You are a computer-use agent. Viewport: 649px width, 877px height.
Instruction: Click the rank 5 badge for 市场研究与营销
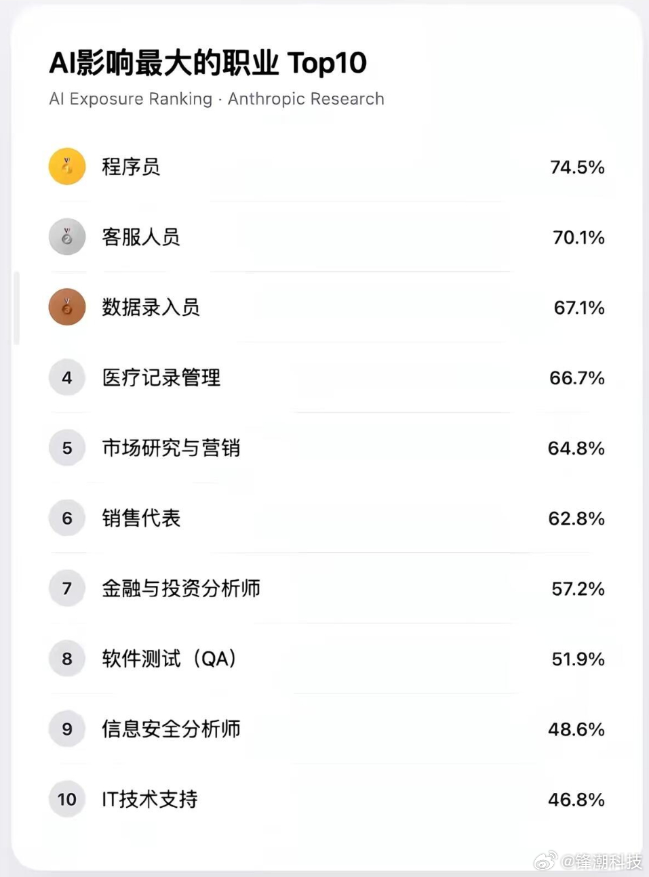(x=67, y=448)
